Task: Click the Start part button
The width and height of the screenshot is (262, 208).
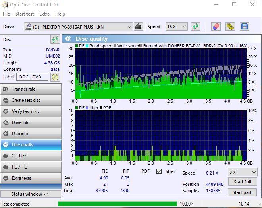Action: (242, 192)
